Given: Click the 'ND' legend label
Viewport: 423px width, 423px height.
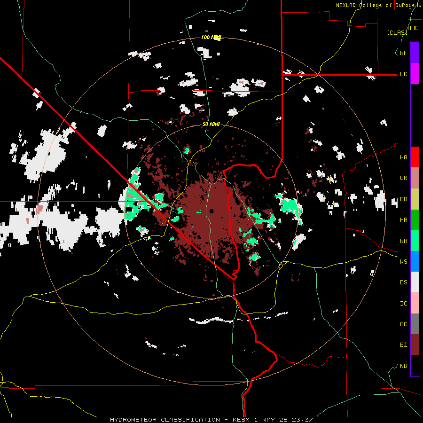Looking at the screenshot, I should coord(403,366).
